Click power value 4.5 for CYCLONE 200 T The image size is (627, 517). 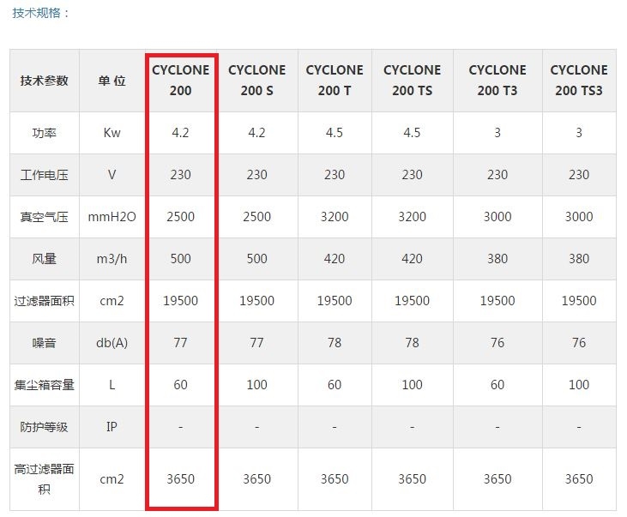335,133
